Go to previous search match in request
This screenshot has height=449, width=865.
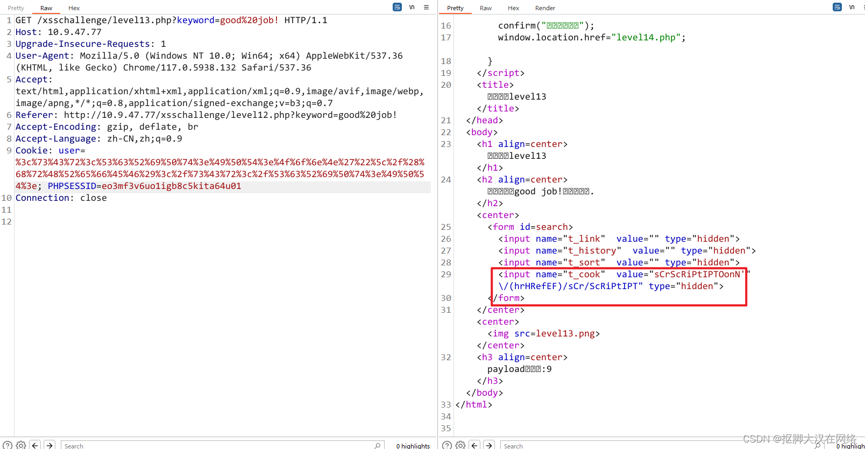pyautogui.click(x=35, y=445)
